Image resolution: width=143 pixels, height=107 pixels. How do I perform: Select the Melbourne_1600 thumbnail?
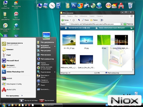point(69,59)
